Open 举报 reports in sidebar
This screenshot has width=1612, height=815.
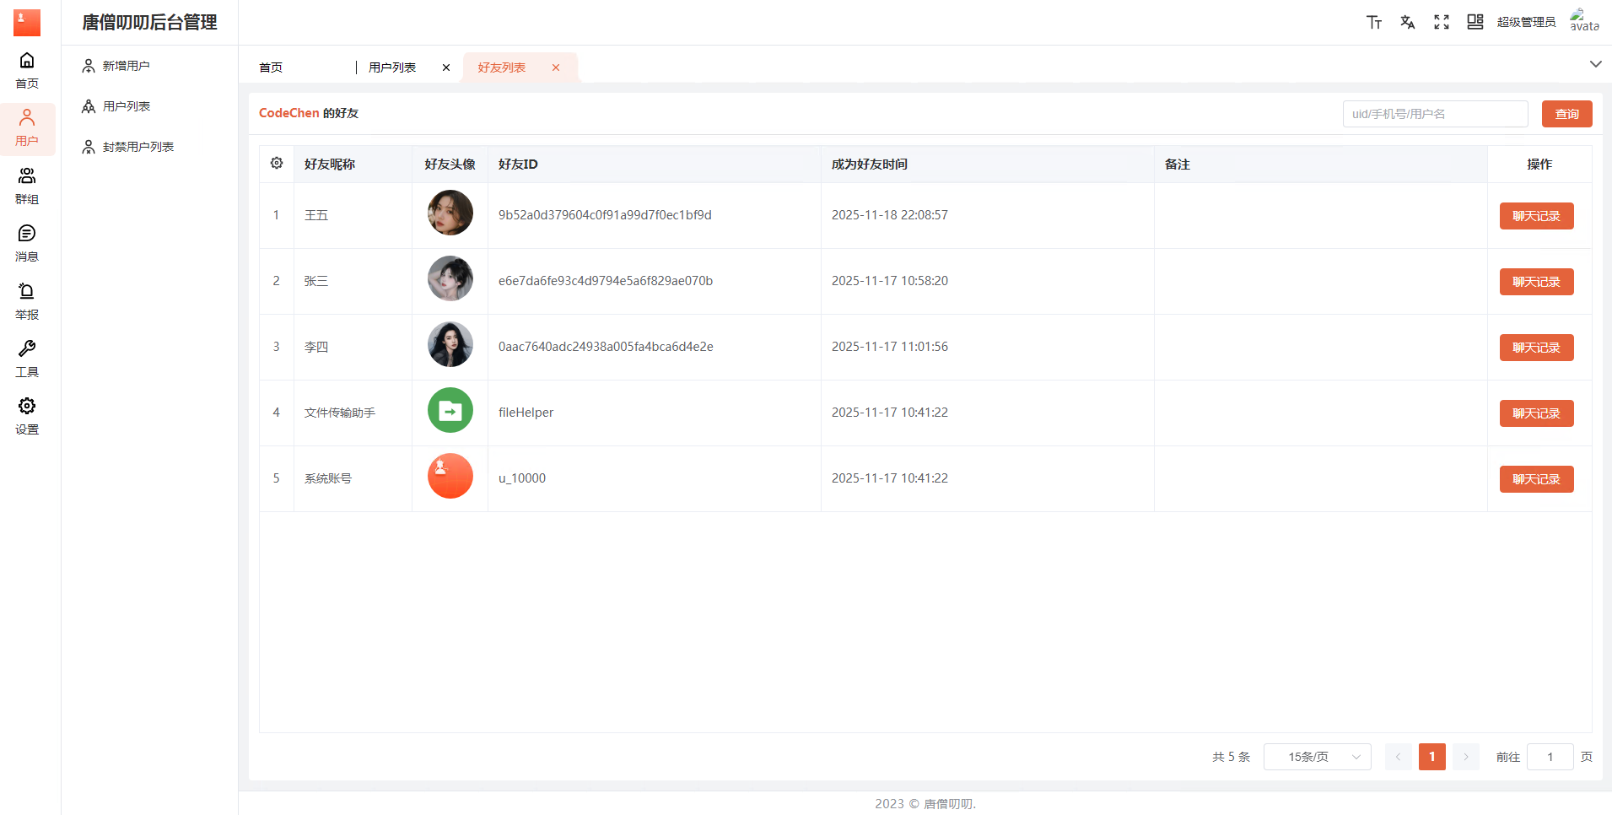pyautogui.click(x=27, y=301)
